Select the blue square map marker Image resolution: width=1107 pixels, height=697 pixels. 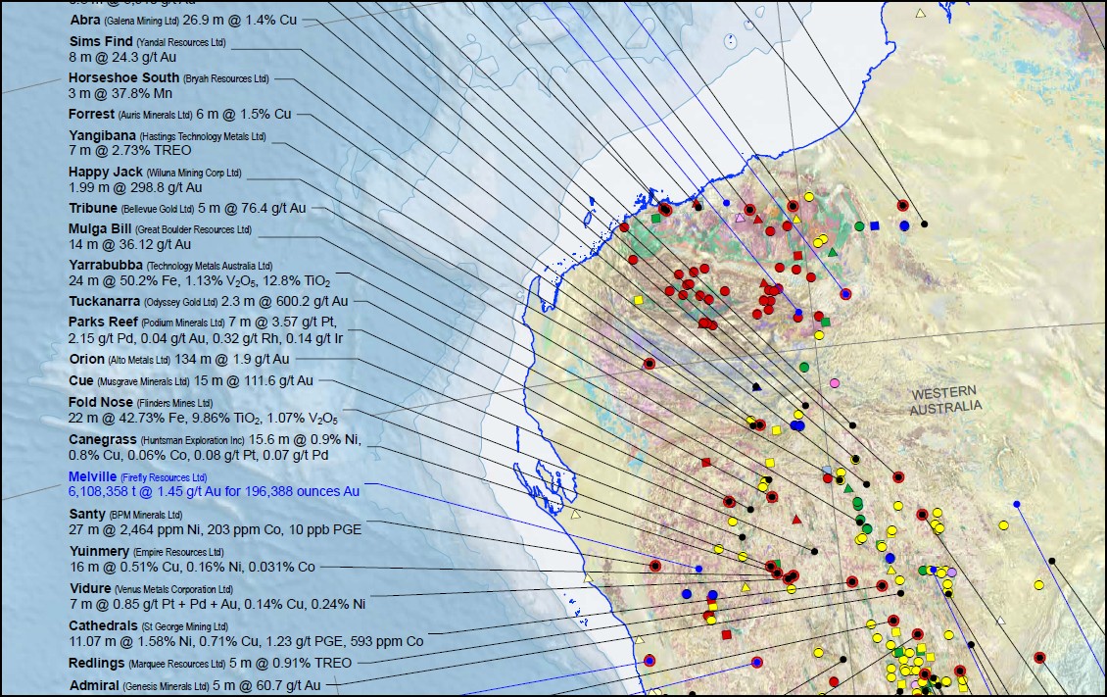pyautogui.click(x=875, y=225)
